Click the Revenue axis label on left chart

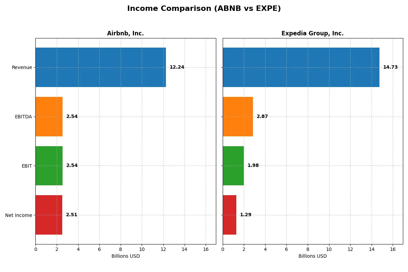pos(22,67)
